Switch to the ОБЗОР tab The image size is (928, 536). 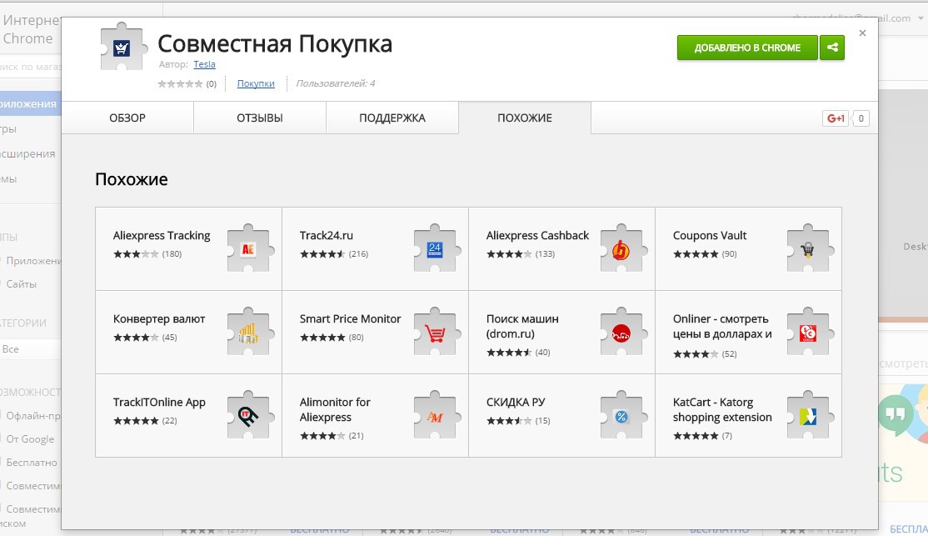127,118
